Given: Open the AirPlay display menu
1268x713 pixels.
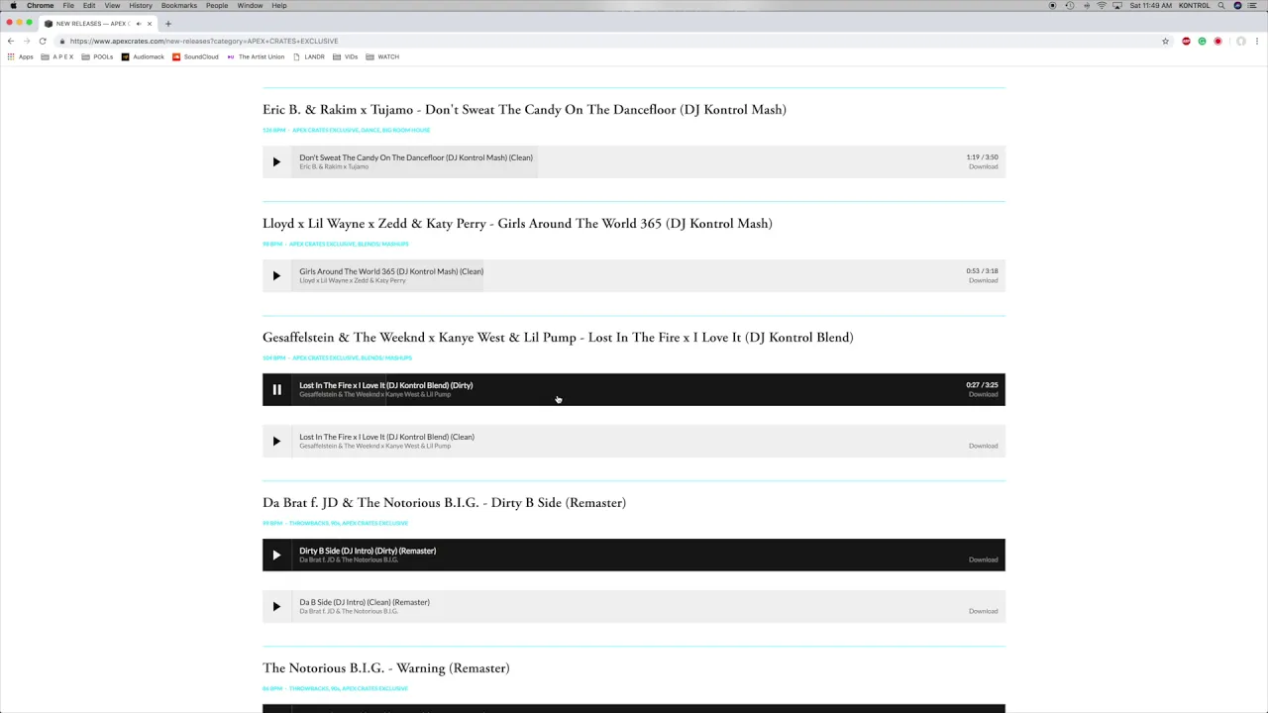Looking at the screenshot, I should tap(1117, 6).
